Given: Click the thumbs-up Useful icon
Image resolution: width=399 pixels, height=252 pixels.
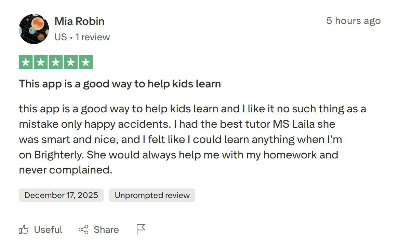Looking at the screenshot, I should coord(24,229).
